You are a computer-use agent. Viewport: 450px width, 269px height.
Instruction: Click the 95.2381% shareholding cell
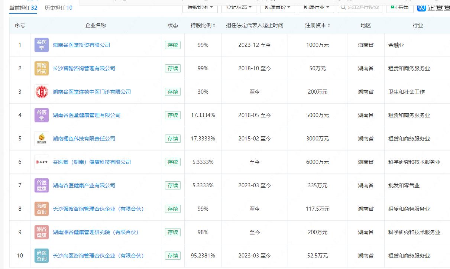click(x=203, y=256)
